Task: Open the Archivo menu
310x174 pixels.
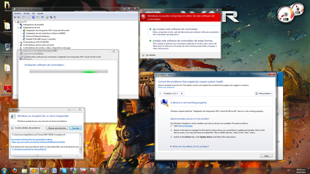Action: (18, 13)
